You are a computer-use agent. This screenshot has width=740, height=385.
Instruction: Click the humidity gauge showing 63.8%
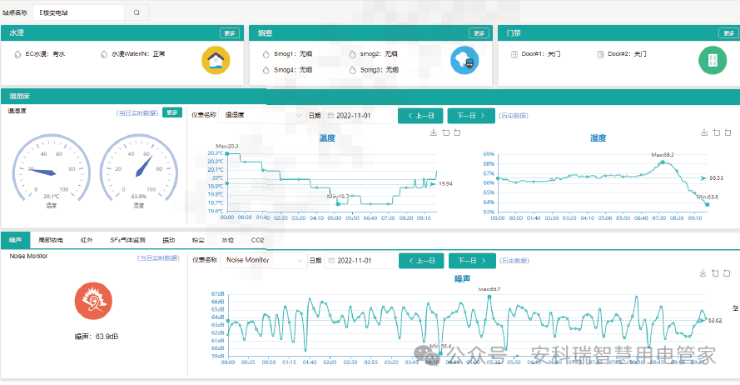138,170
